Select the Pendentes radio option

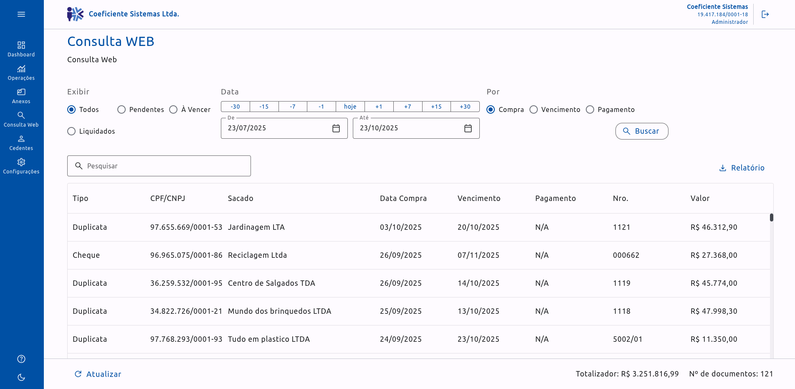[x=122, y=109]
